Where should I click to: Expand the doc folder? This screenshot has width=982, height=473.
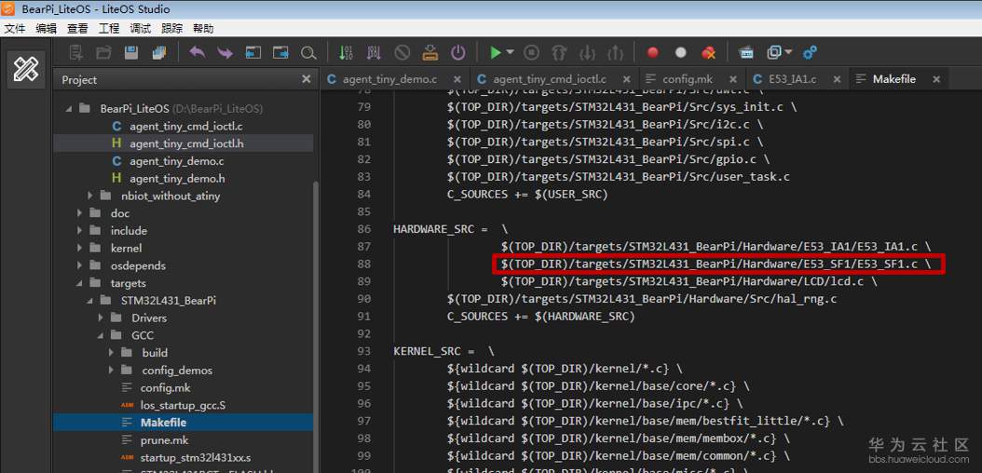click(x=80, y=213)
